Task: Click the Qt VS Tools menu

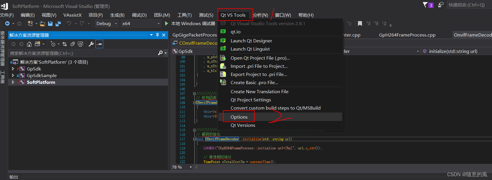Action: [233, 15]
